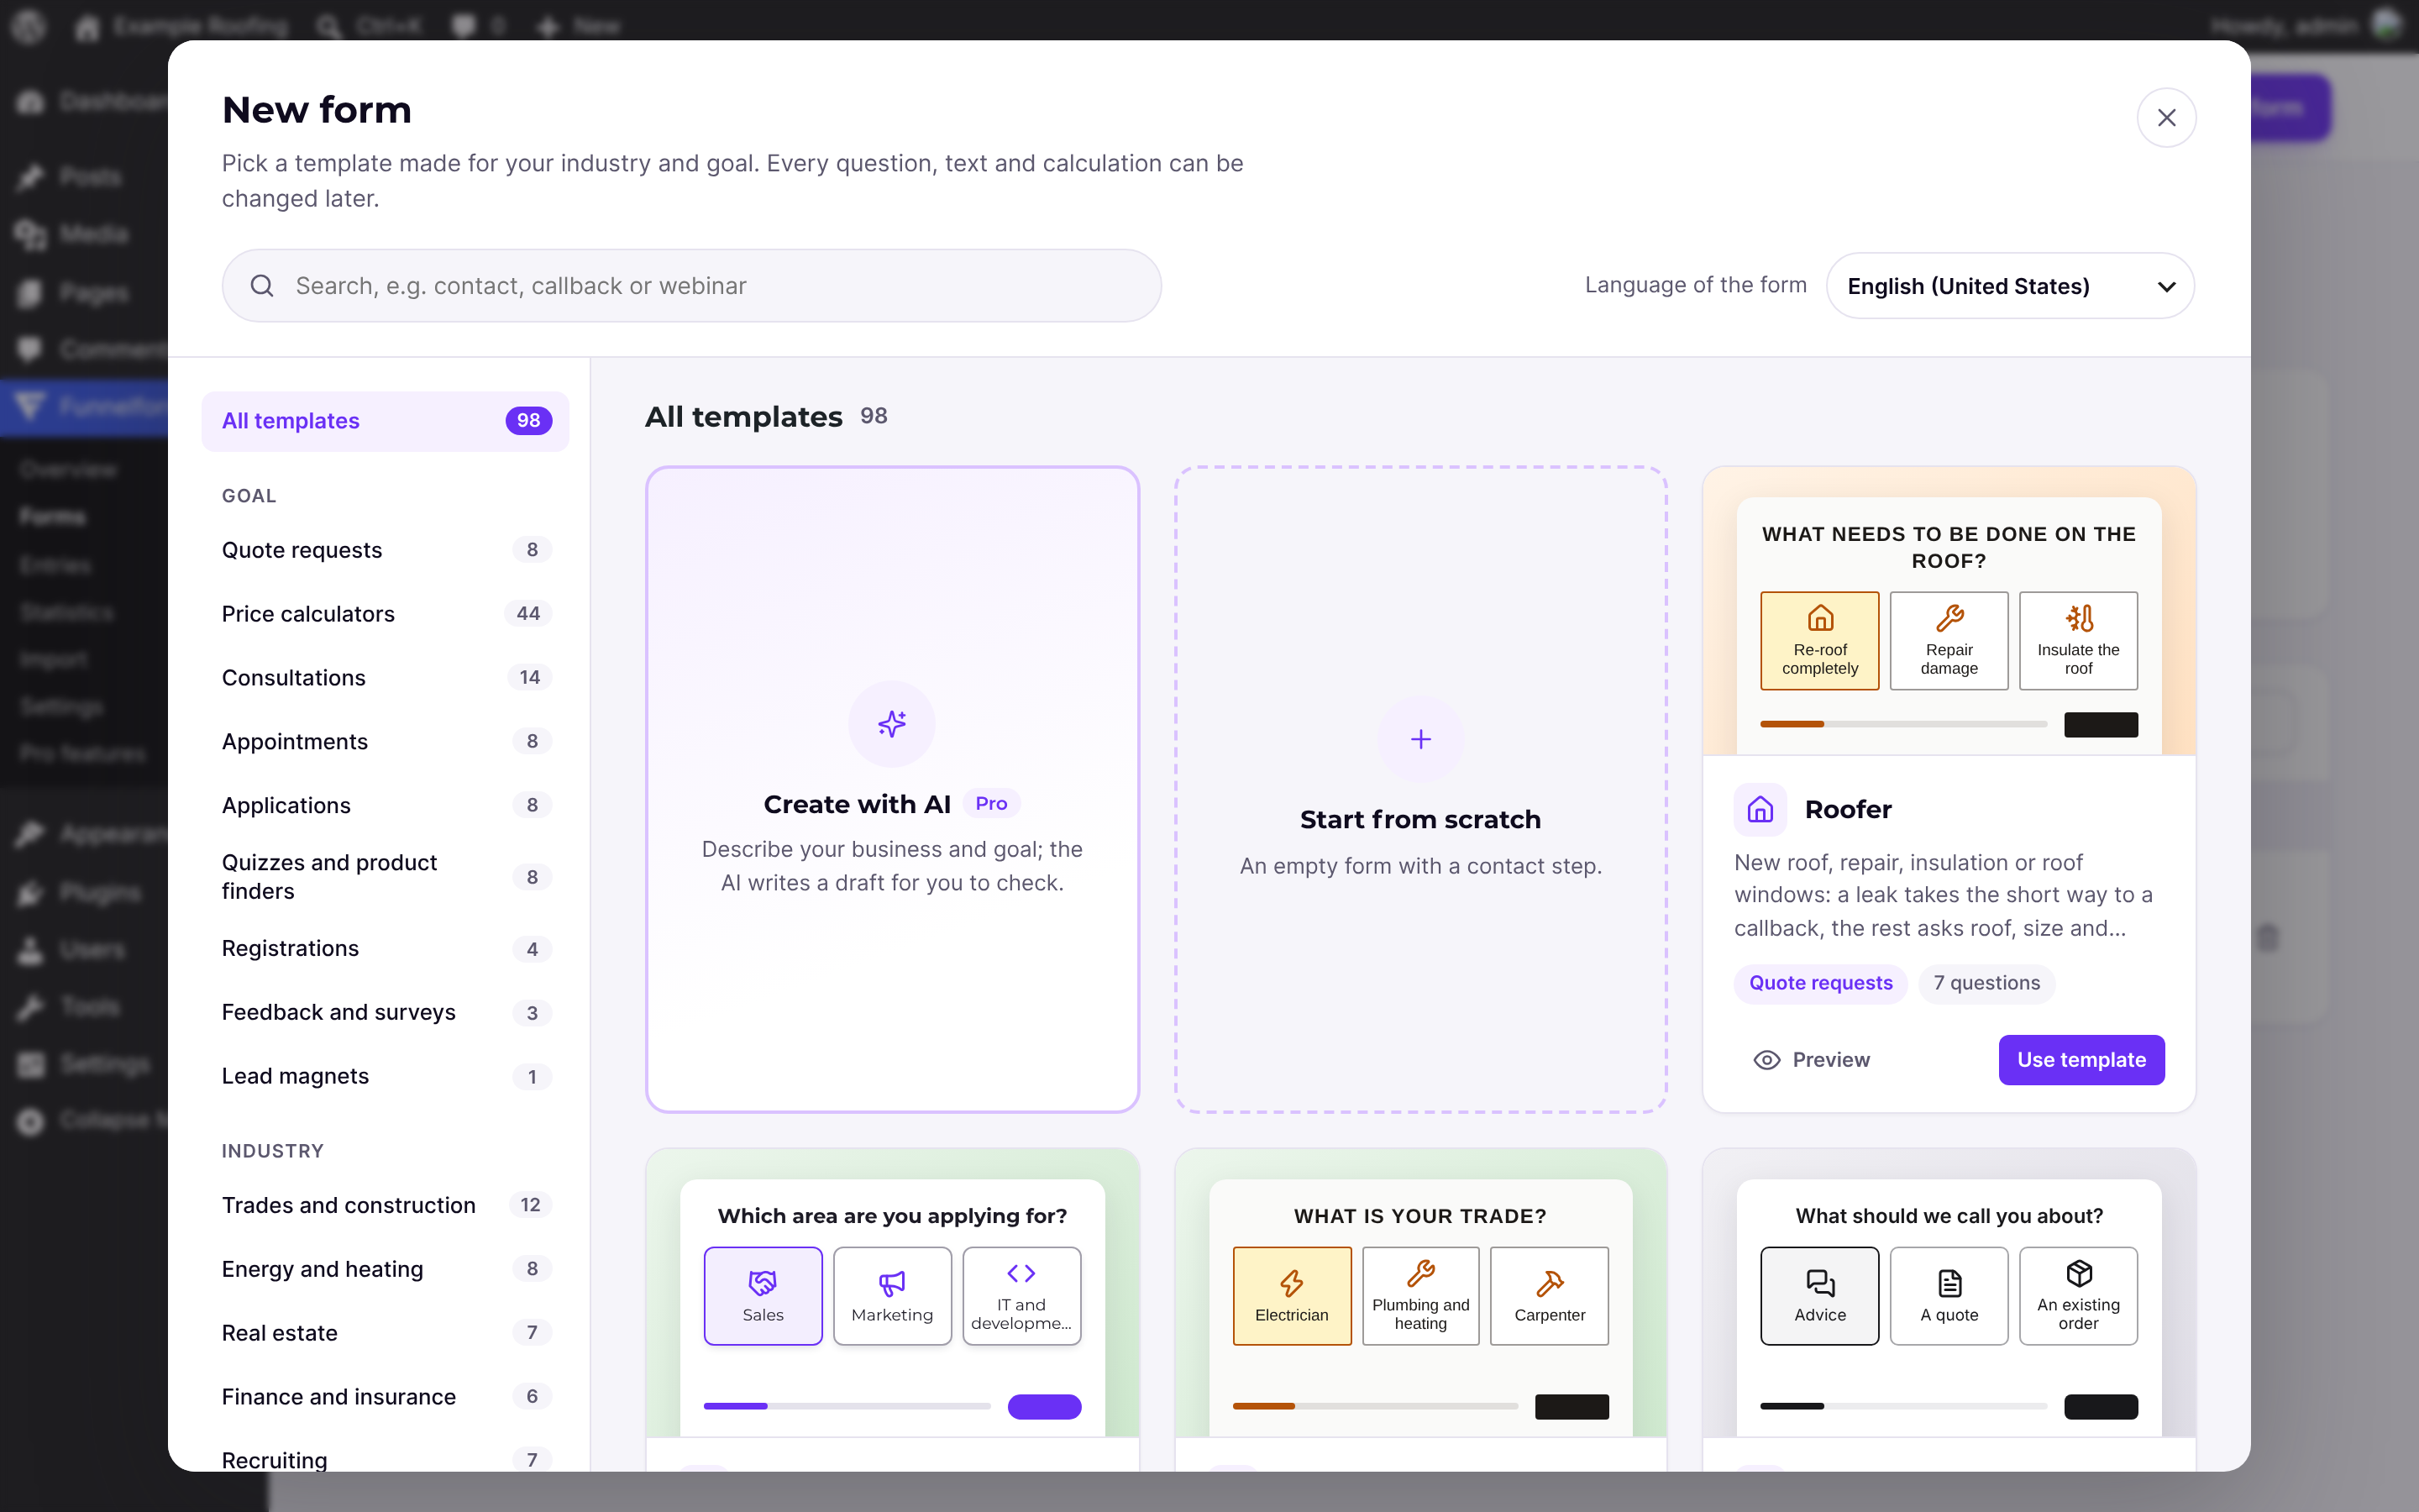The width and height of the screenshot is (2419, 1512).
Task: Click the Roofer house icon
Action: (x=1760, y=809)
